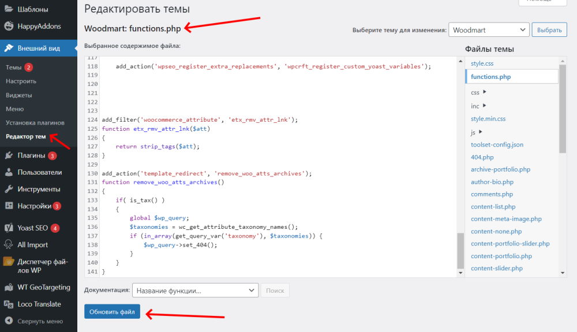Viewport: 577px width, 332px height.
Task: Open Диспетчер файлов WP file manager icon
Action: pos(7,261)
